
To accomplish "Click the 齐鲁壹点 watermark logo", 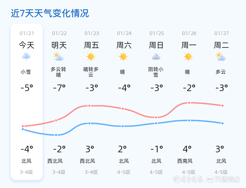I will coord(228,179).
